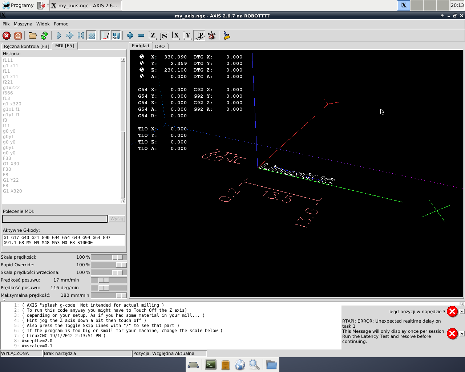Open file manager folder in dock

(x=271, y=364)
